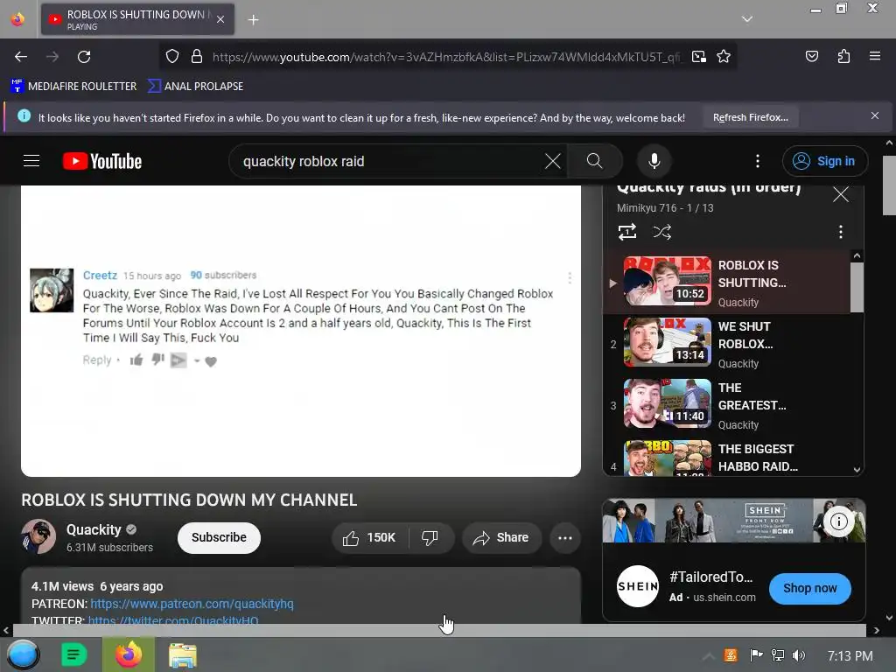Open the Start orb button

pos(23,654)
